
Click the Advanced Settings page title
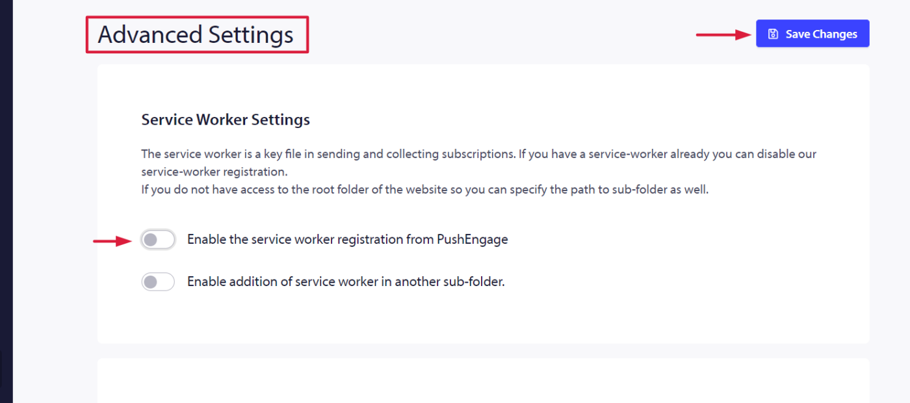[x=196, y=34]
